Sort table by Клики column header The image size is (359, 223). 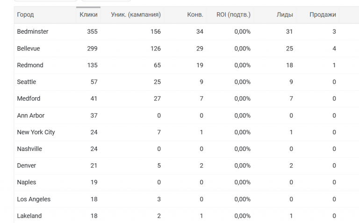pyautogui.click(x=88, y=14)
